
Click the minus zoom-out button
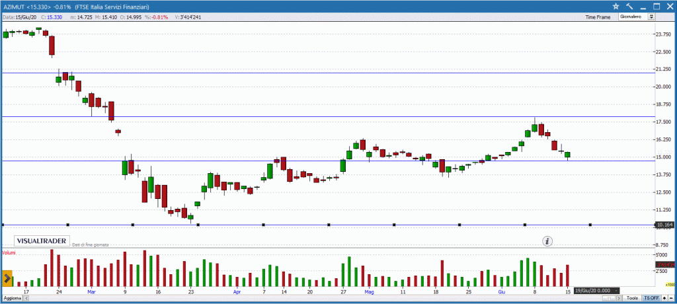click(x=671, y=298)
